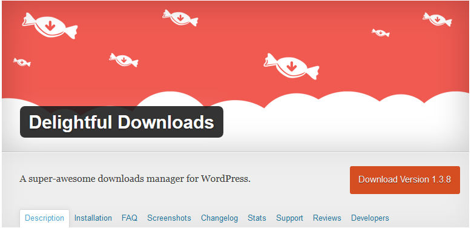Open the Changelog tab
Viewport: 474px width, 228px height.
[220, 218]
